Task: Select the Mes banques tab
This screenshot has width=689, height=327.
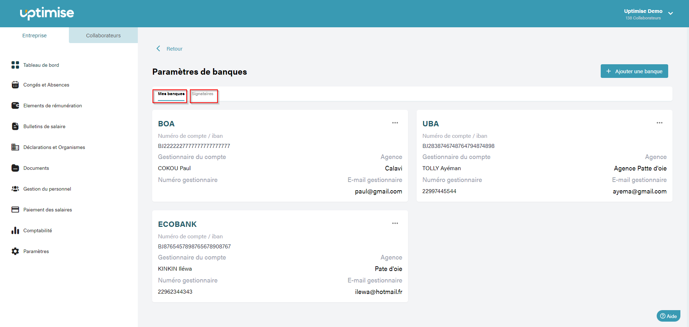Action: [171, 94]
